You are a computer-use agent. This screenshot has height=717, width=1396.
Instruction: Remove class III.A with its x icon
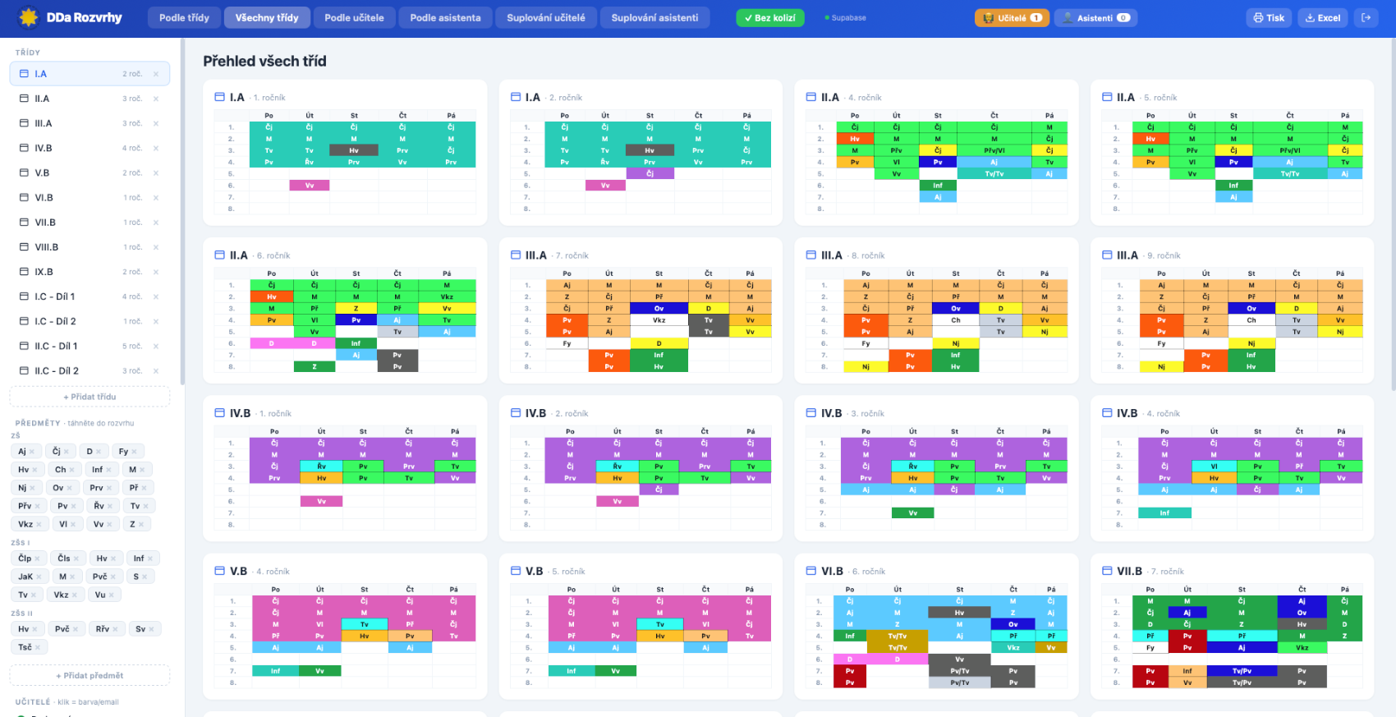[156, 123]
